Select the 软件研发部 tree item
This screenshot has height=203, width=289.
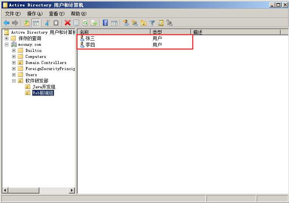coord(37,81)
